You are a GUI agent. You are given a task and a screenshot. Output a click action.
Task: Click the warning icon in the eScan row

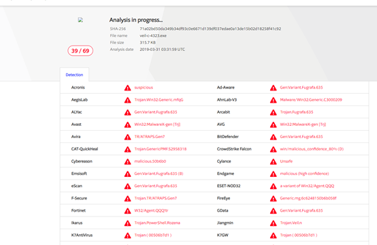coord(128,186)
